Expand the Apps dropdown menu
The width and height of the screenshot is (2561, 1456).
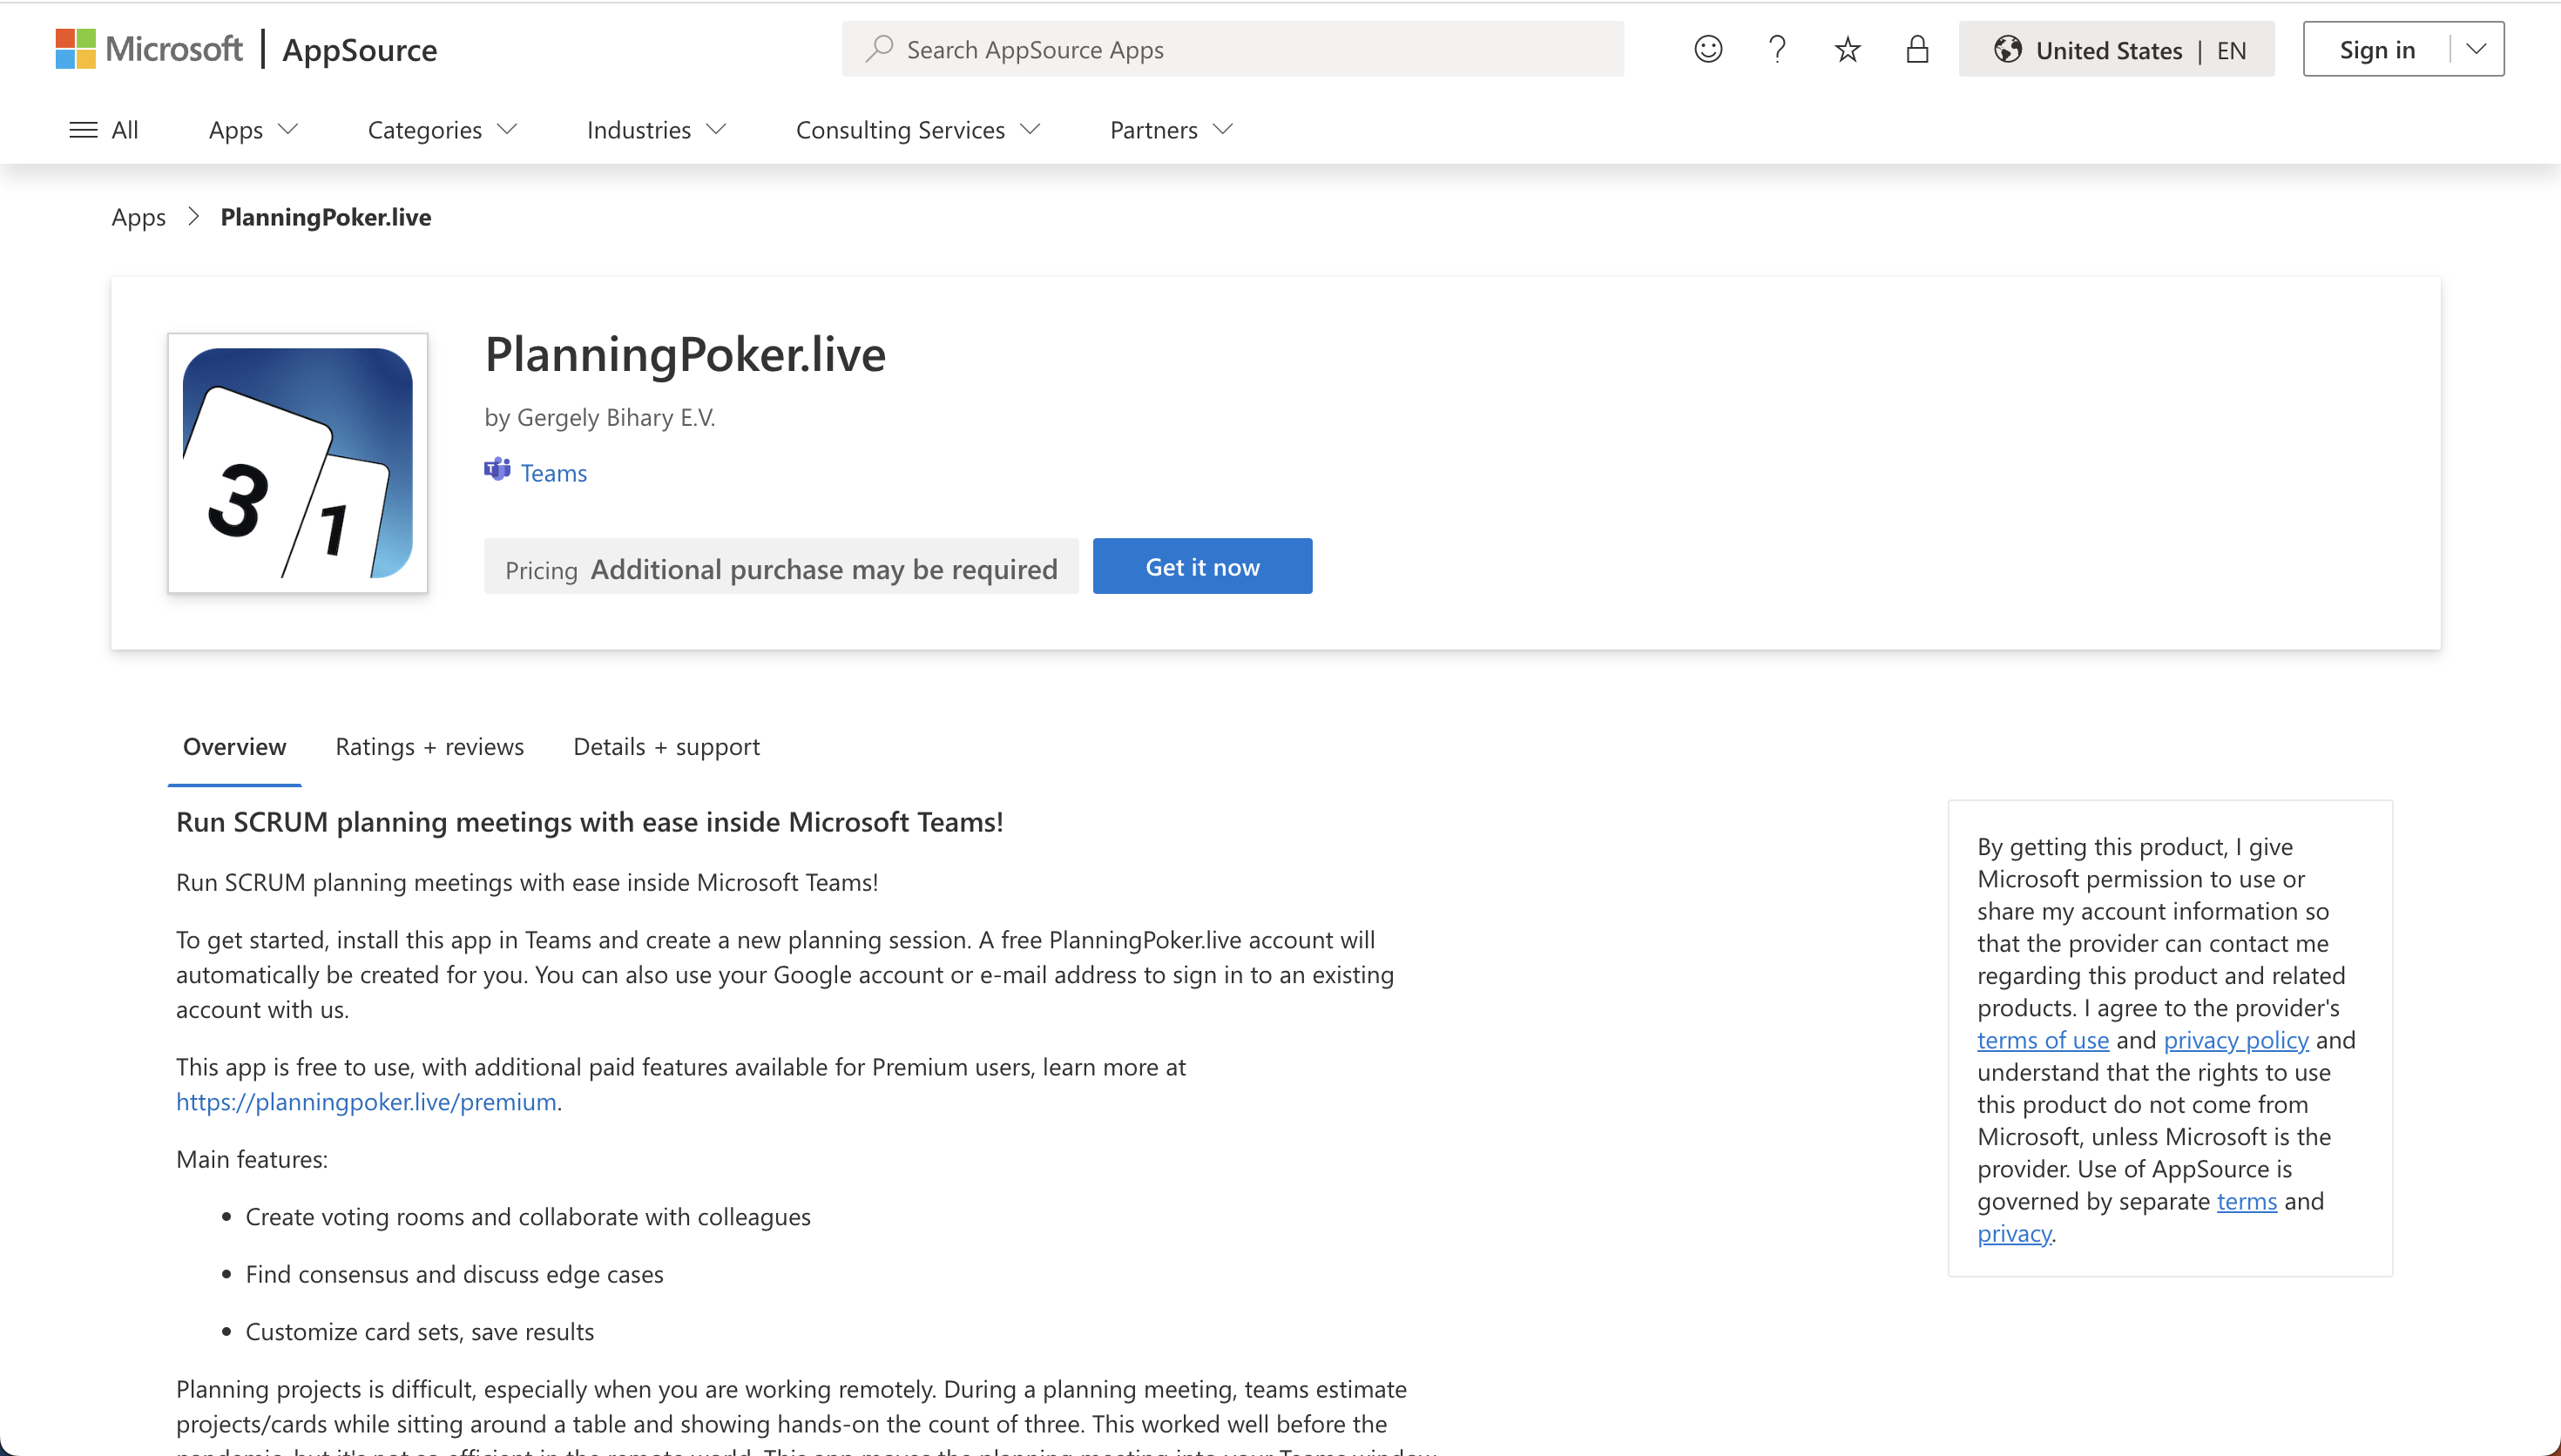tap(252, 128)
